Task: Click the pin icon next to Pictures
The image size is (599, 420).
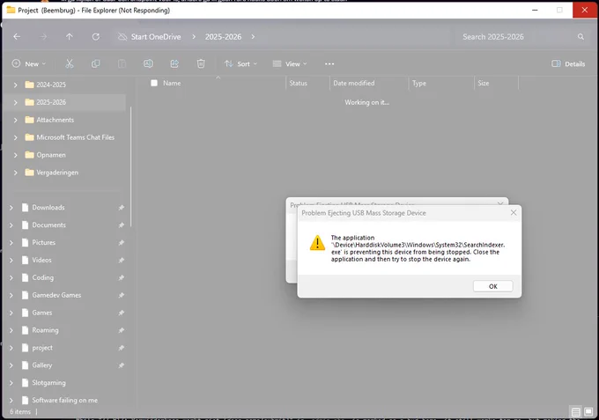Action: 121,243
